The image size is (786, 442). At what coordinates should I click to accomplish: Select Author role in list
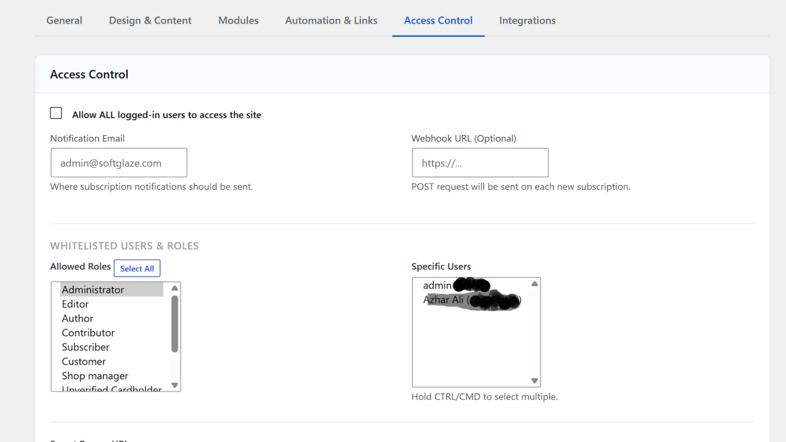point(112,318)
